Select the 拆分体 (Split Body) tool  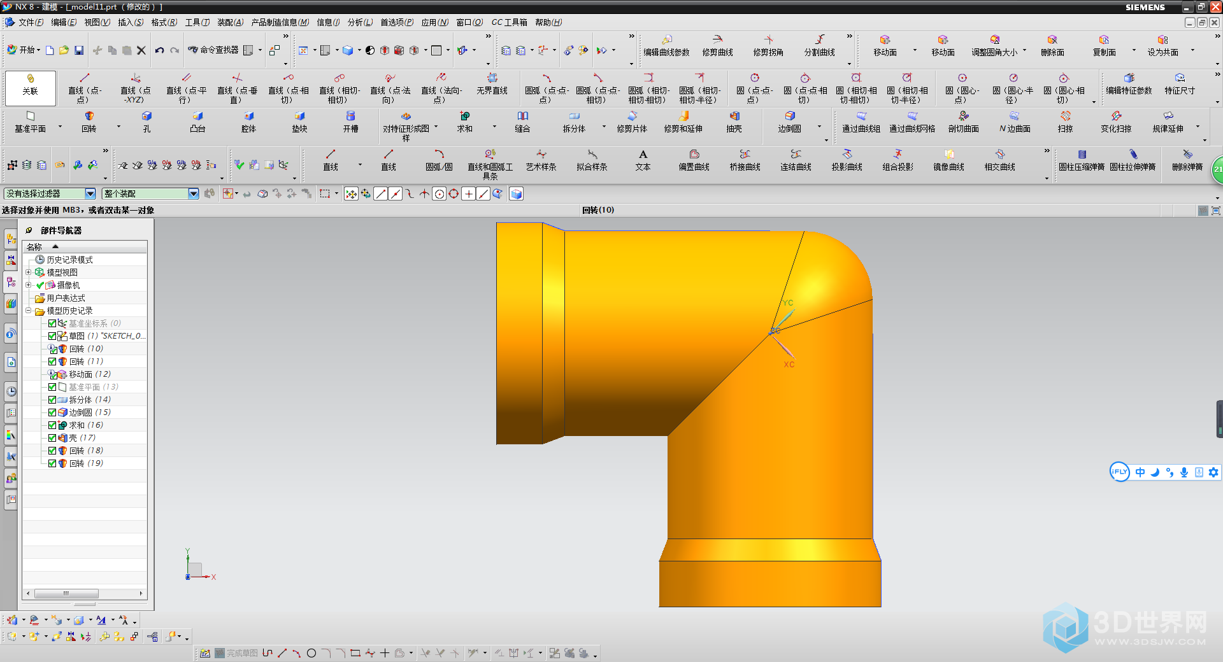click(x=574, y=121)
